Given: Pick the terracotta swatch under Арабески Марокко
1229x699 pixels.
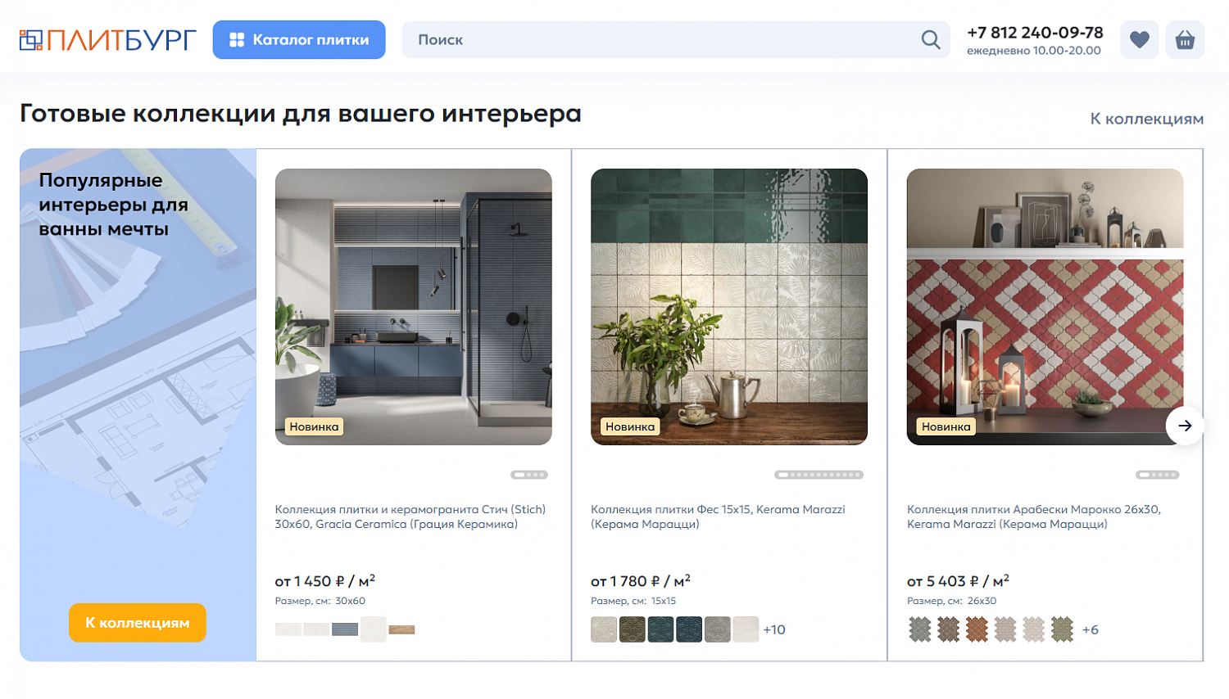Looking at the screenshot, I should pyautogui.click(x=977, y=629).
